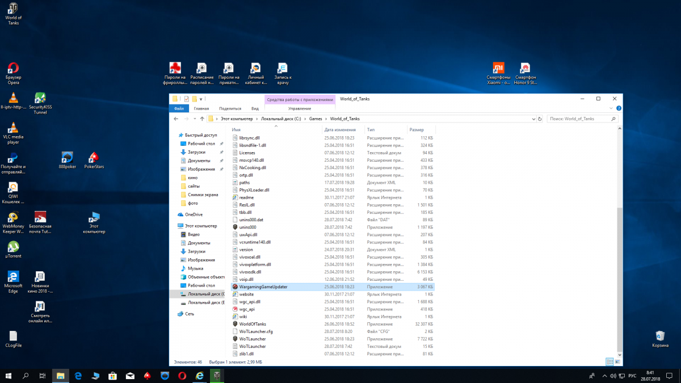This screenshot has width=681, height=383.
Task: Click Games in the address breadcrumb
Action: [x=315, y=119]
